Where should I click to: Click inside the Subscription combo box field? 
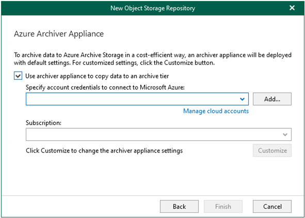pyautogui.click(x=158, y=135)
